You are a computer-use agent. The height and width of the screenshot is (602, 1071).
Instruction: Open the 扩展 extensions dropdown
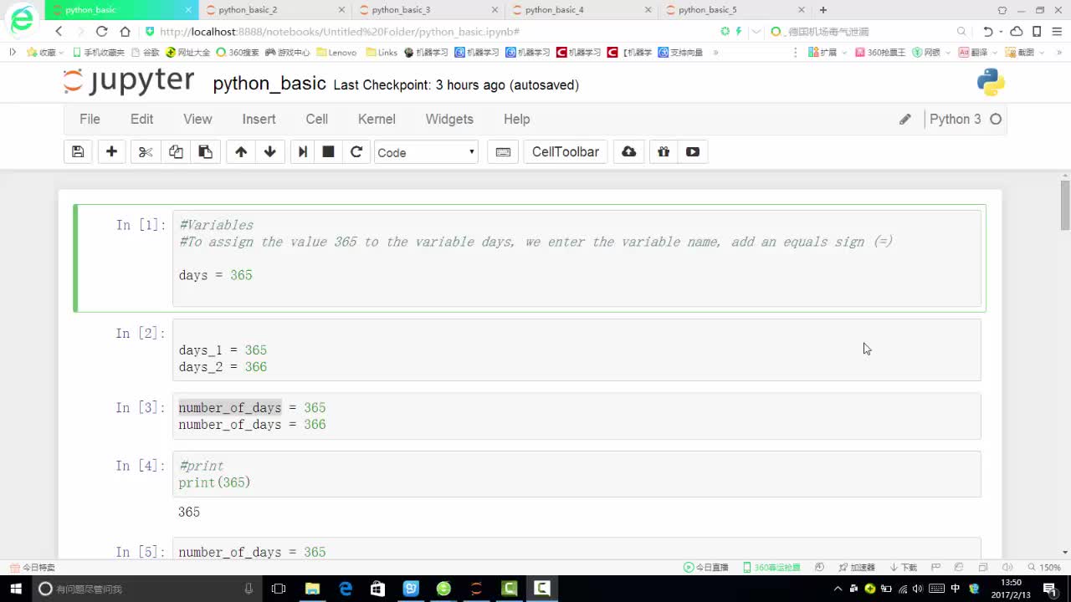coord(828,52)
